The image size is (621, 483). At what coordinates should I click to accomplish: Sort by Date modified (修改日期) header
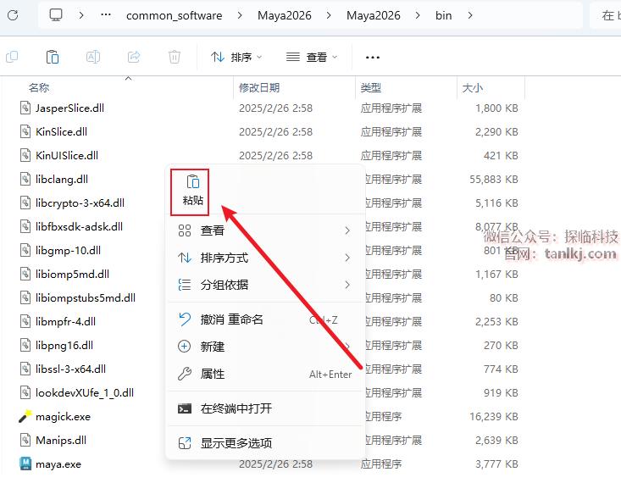tap(259, 87)
